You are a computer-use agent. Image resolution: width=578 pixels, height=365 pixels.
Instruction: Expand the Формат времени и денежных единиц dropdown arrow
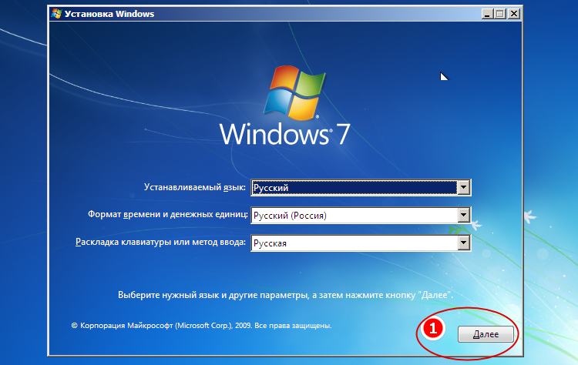coord(463,215)
